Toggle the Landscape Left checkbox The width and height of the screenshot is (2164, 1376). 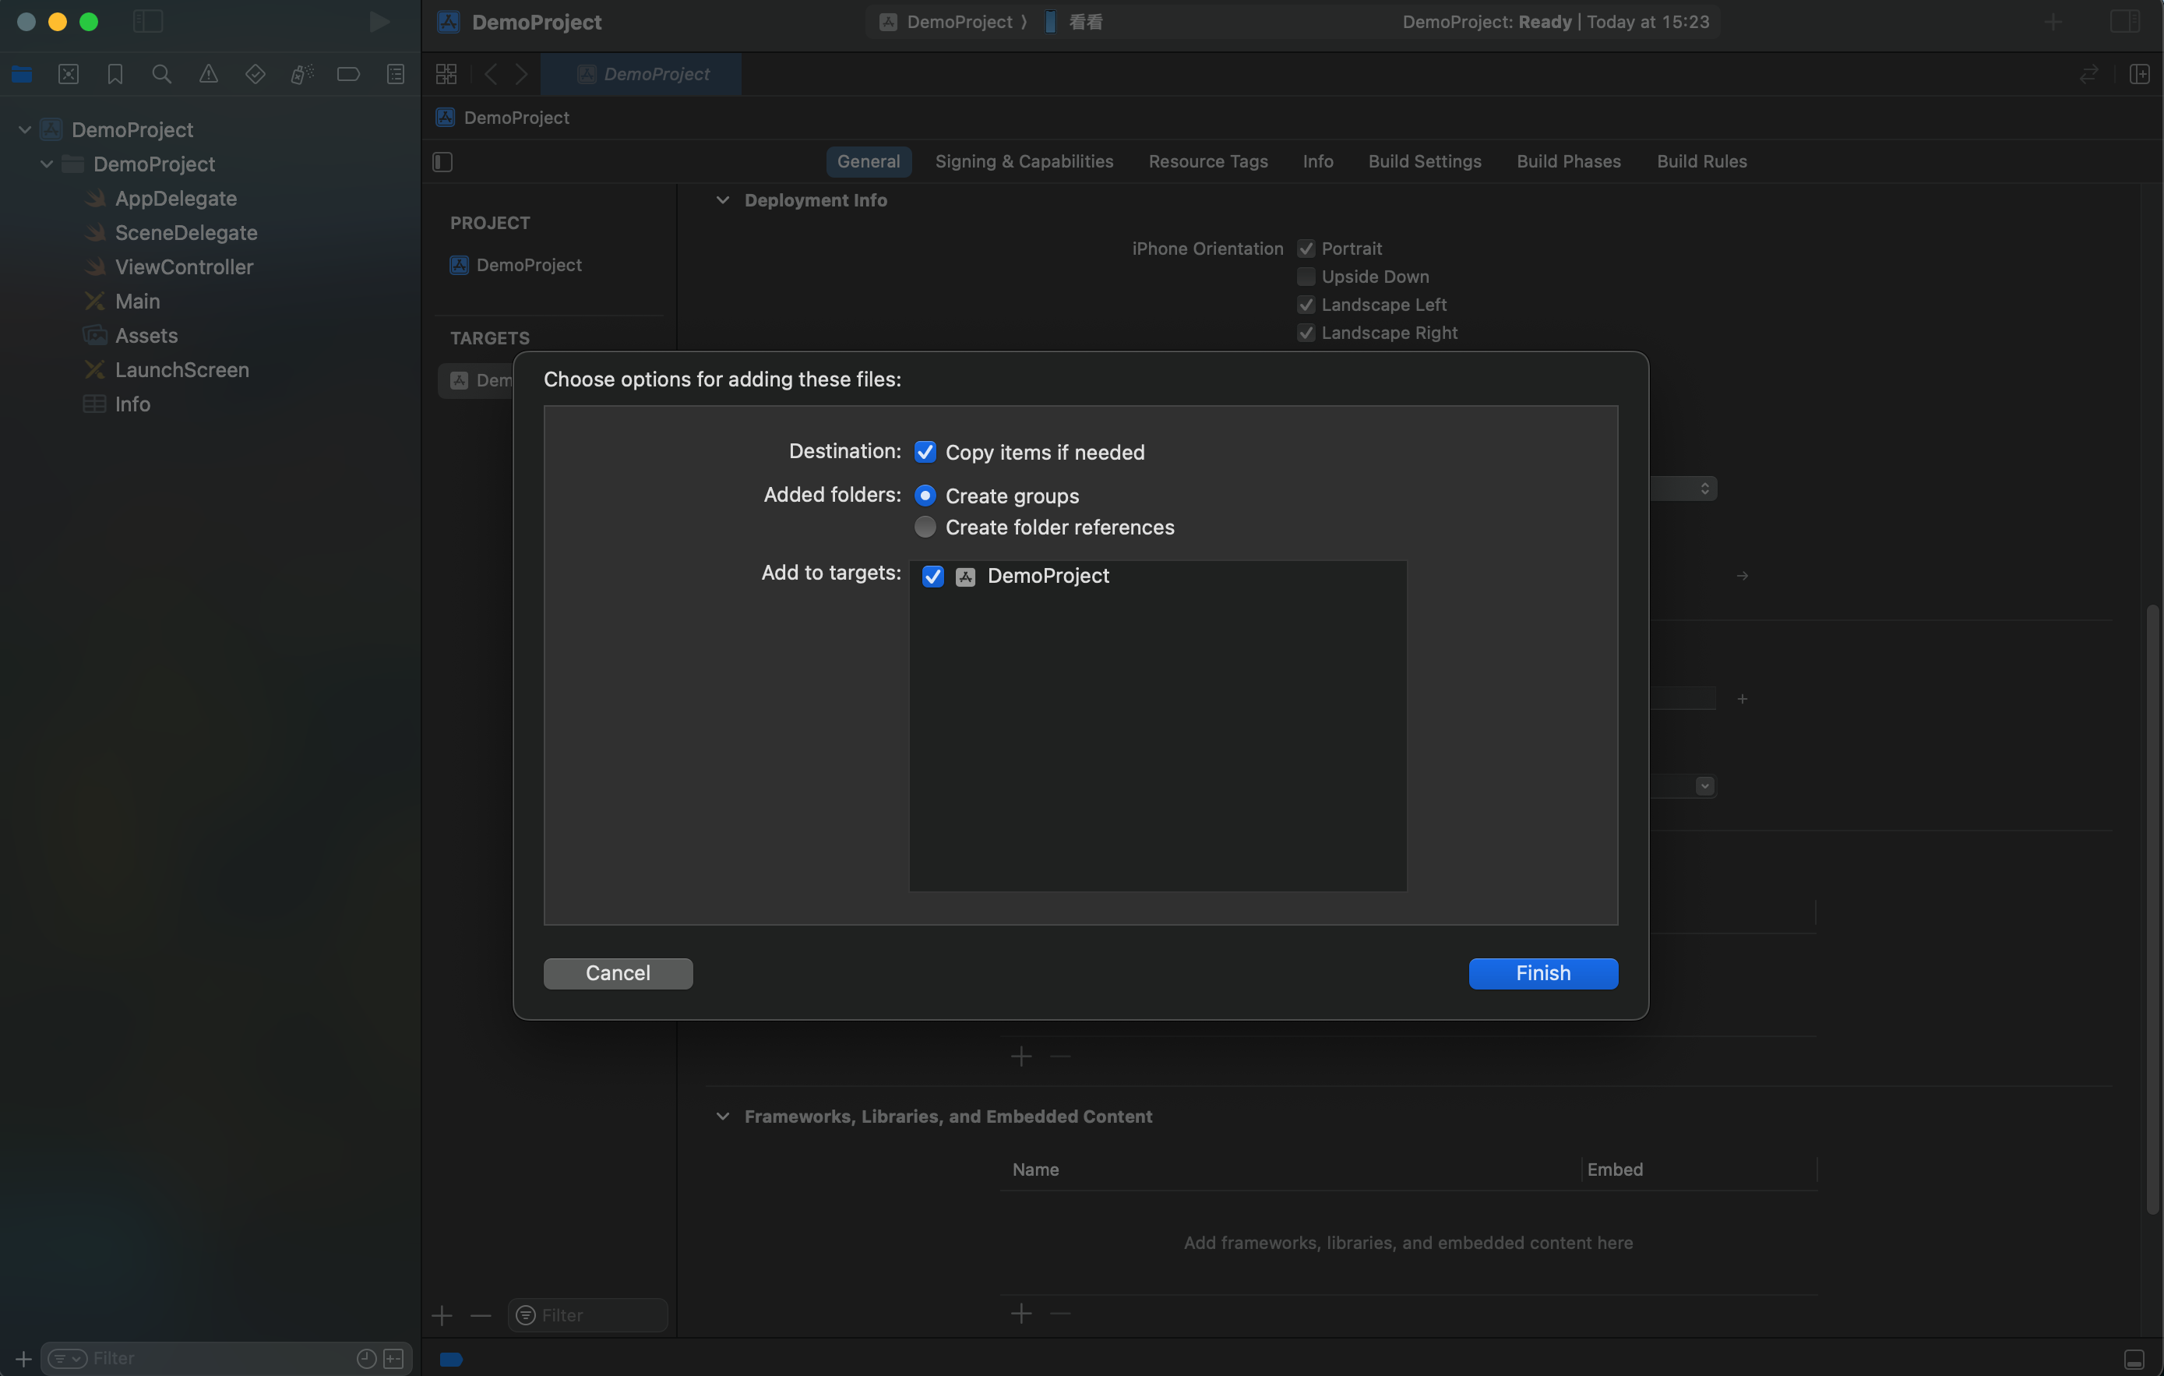(1306, 305)
